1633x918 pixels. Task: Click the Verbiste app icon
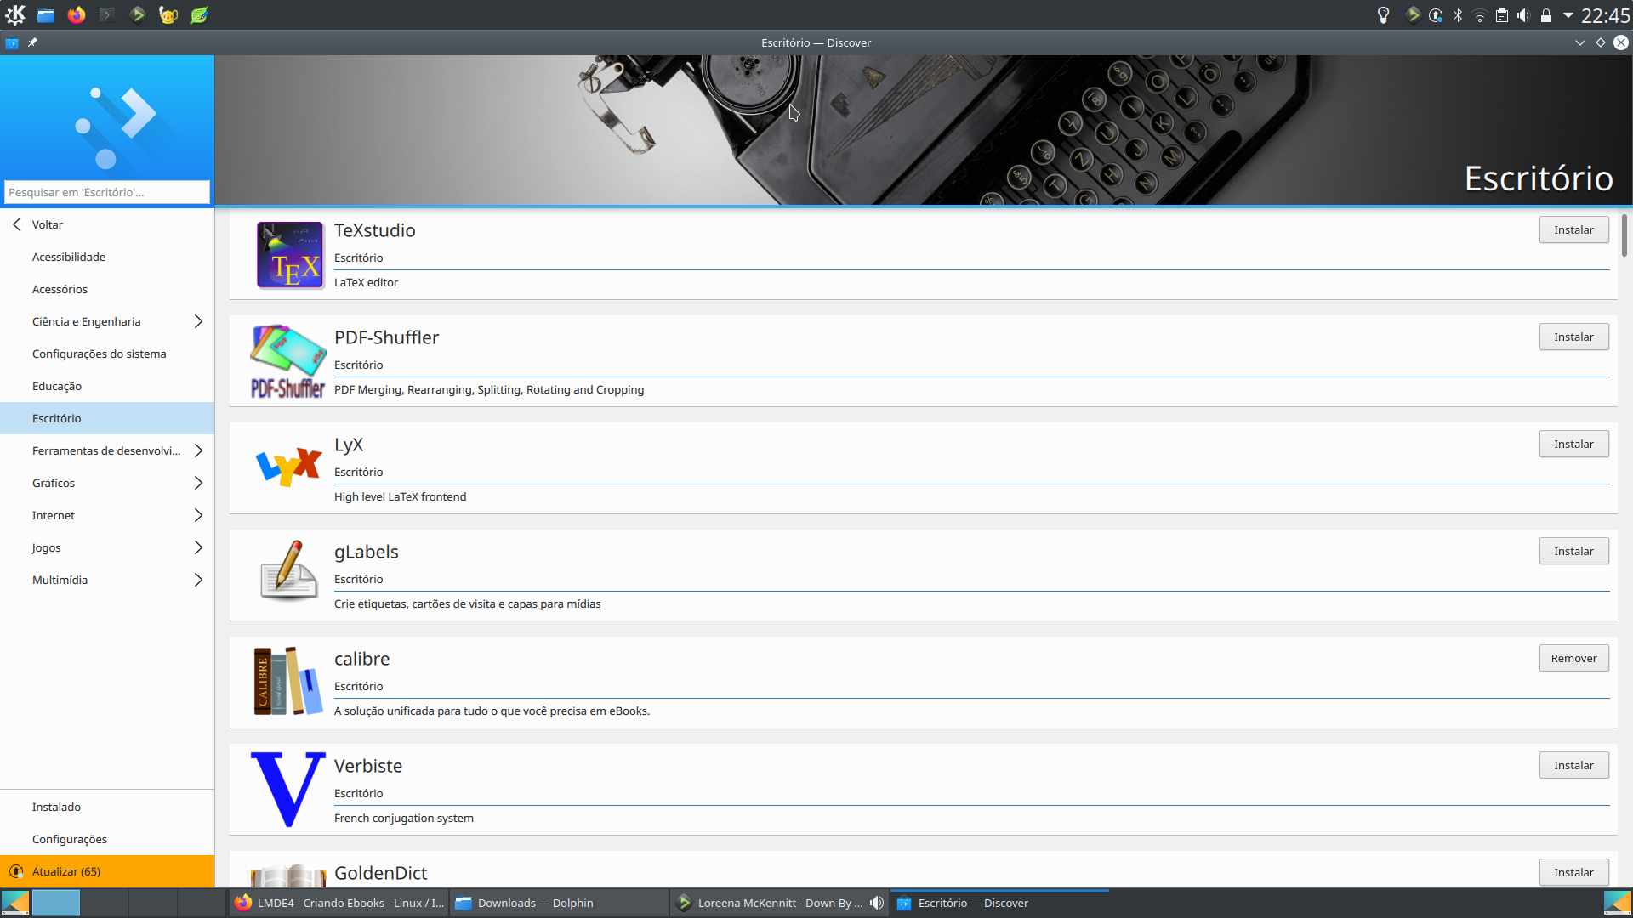pyautogui.click(x=288, y=789)
